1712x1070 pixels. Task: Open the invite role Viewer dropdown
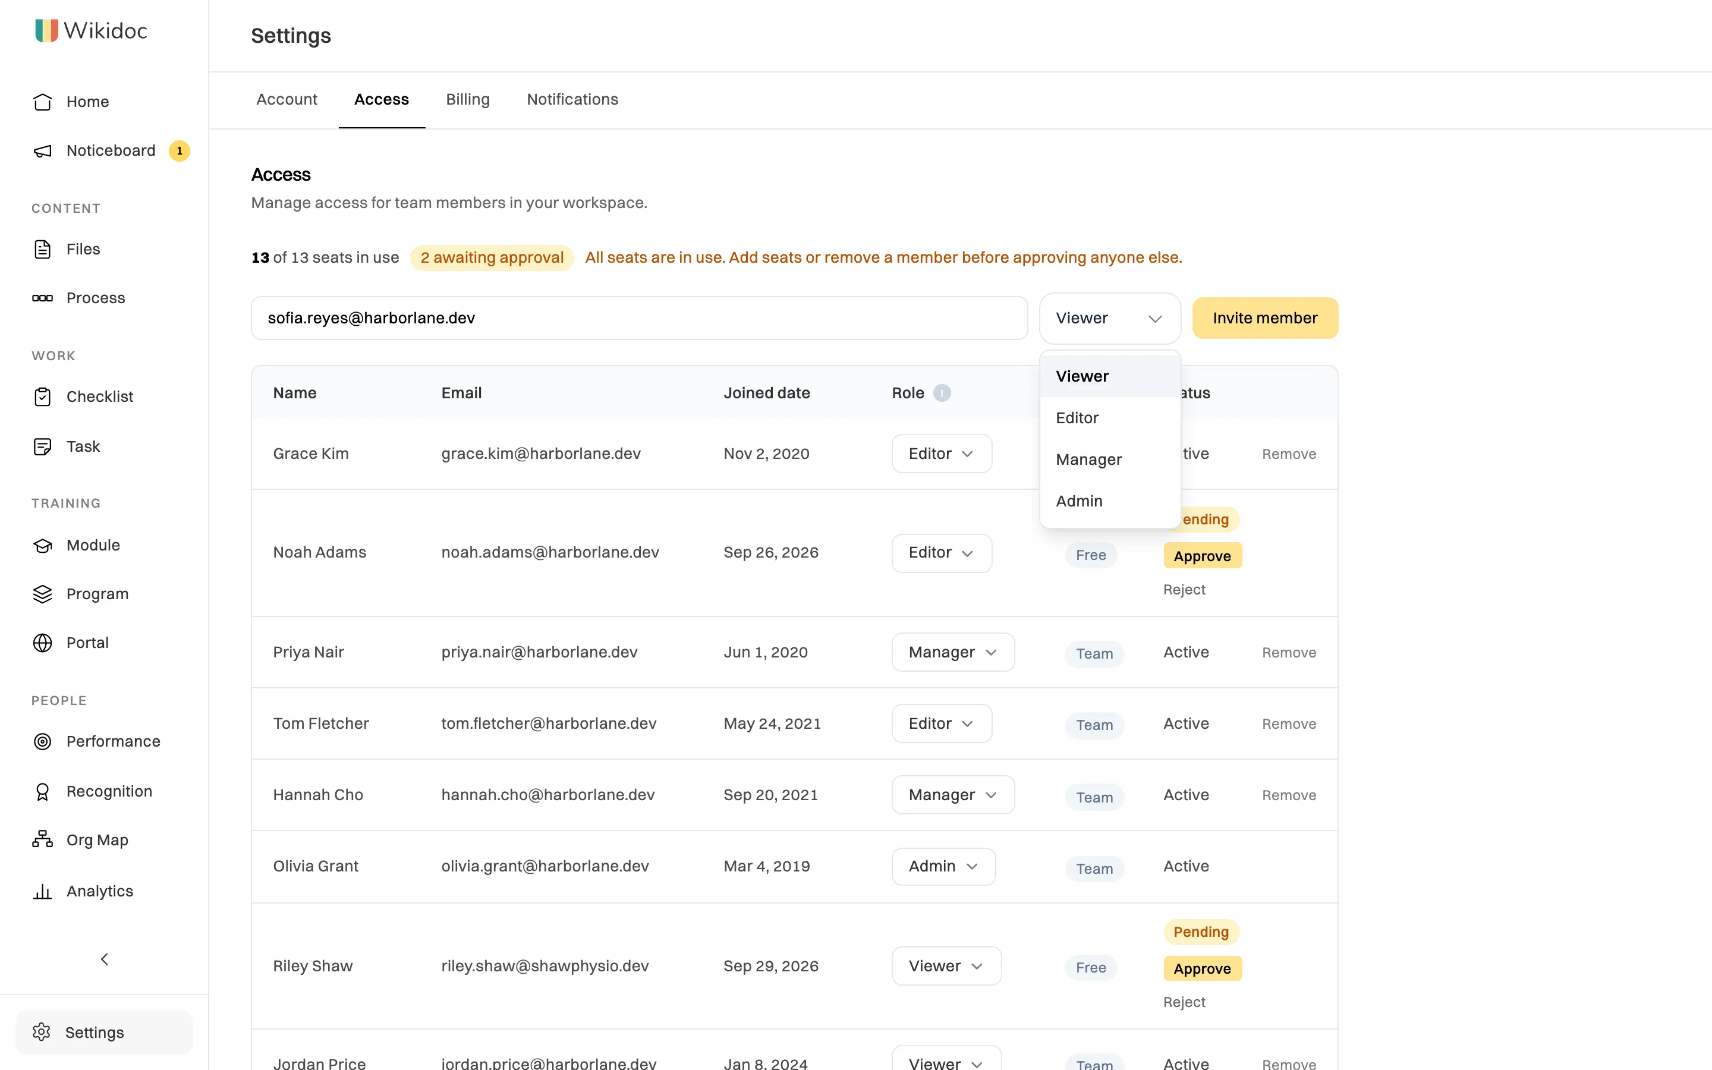point(1109,319)
